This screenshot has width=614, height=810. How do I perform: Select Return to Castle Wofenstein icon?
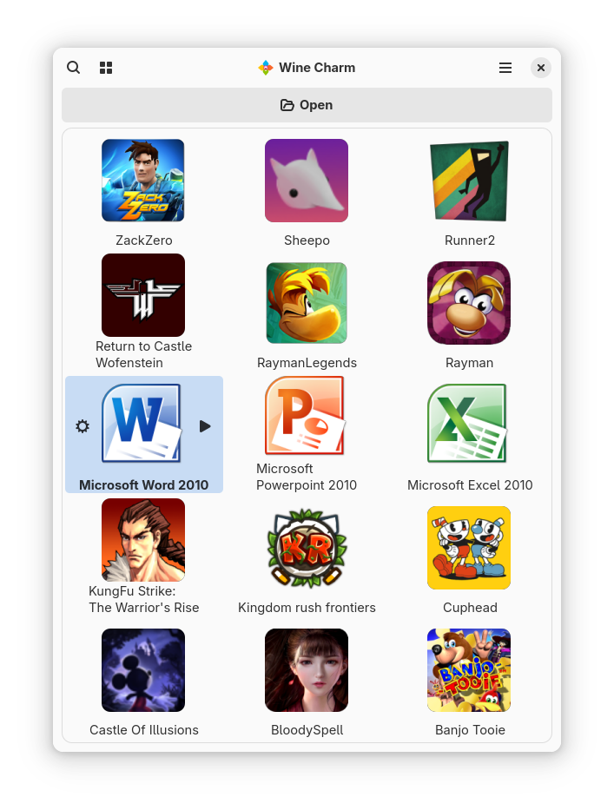pos(143,295)
